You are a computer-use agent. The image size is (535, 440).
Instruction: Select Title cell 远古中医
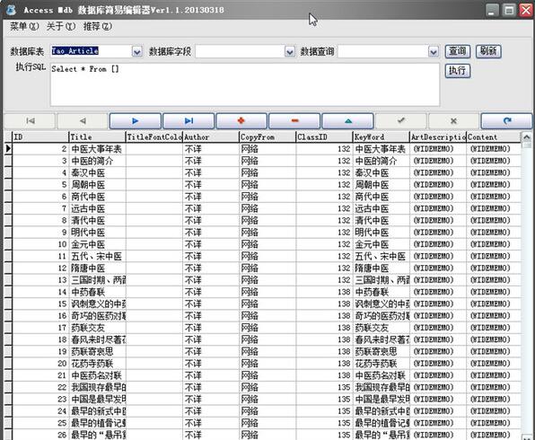[97, 208]
